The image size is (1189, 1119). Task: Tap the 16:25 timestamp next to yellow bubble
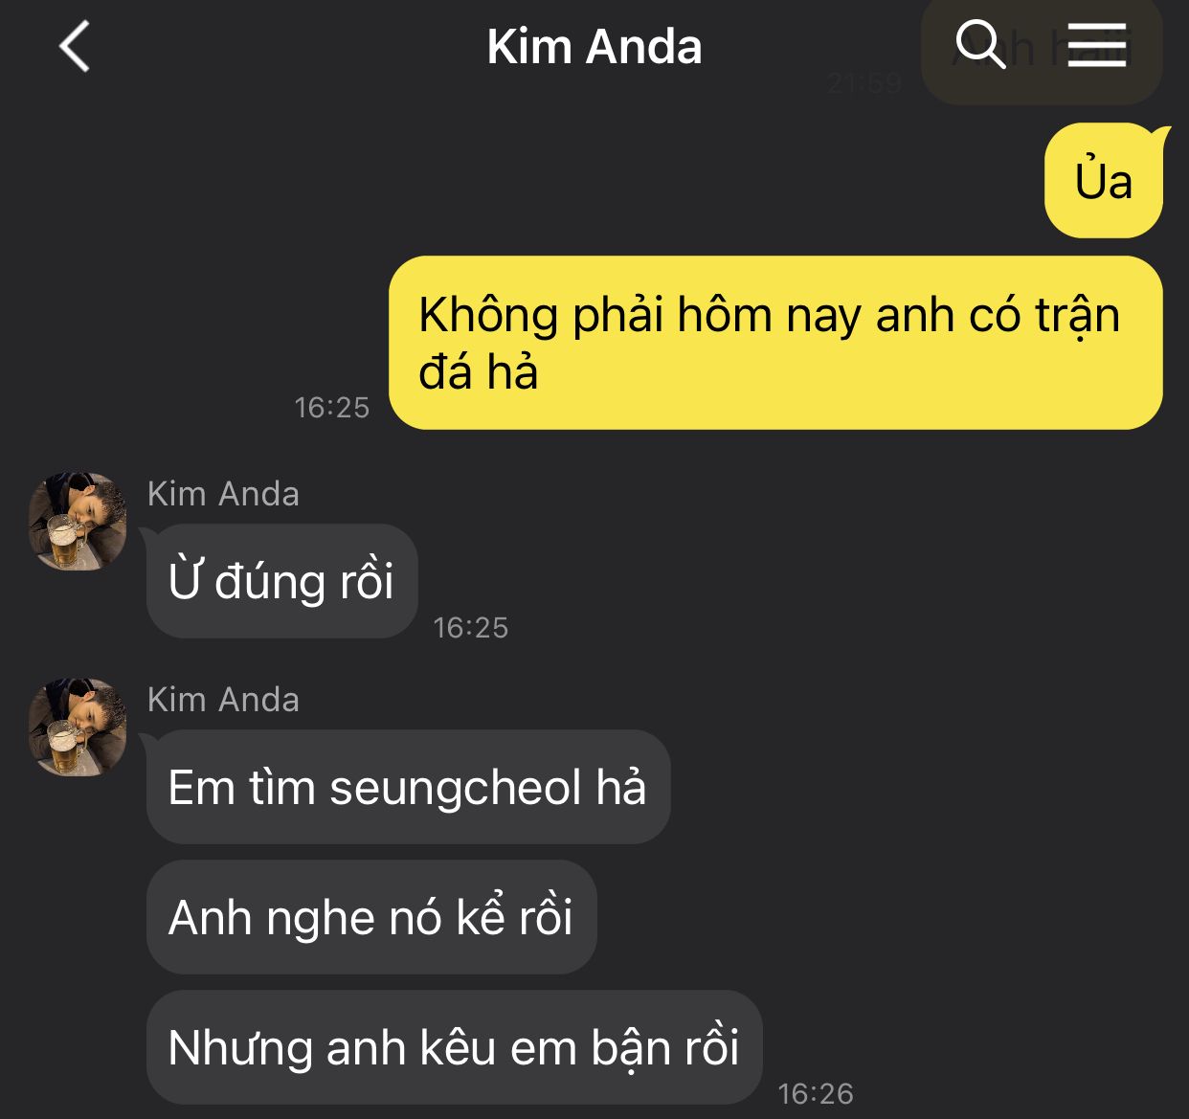click(331, 408)
